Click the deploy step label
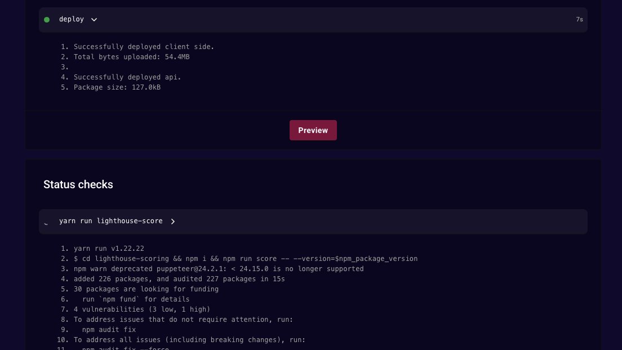The height and width of the screenshot is (350, 622). (72, 19)
